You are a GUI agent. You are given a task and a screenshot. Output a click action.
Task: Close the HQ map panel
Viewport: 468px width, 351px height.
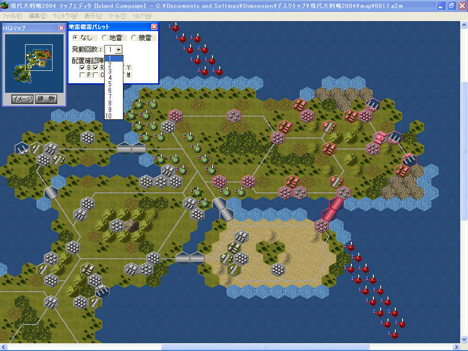[x=61, y=28]
